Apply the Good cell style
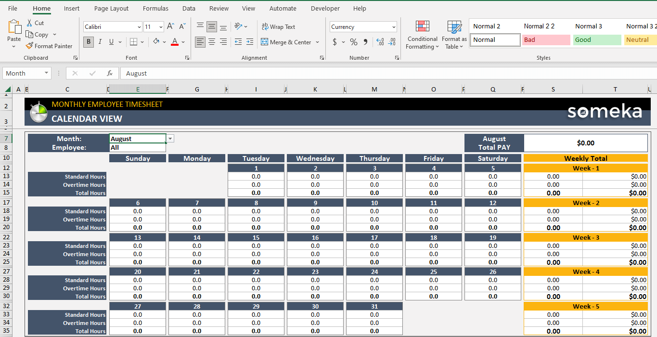 coord(596,39)
